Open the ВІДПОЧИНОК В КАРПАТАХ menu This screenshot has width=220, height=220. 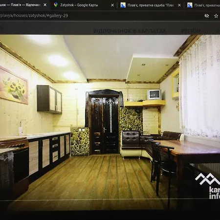130,31
